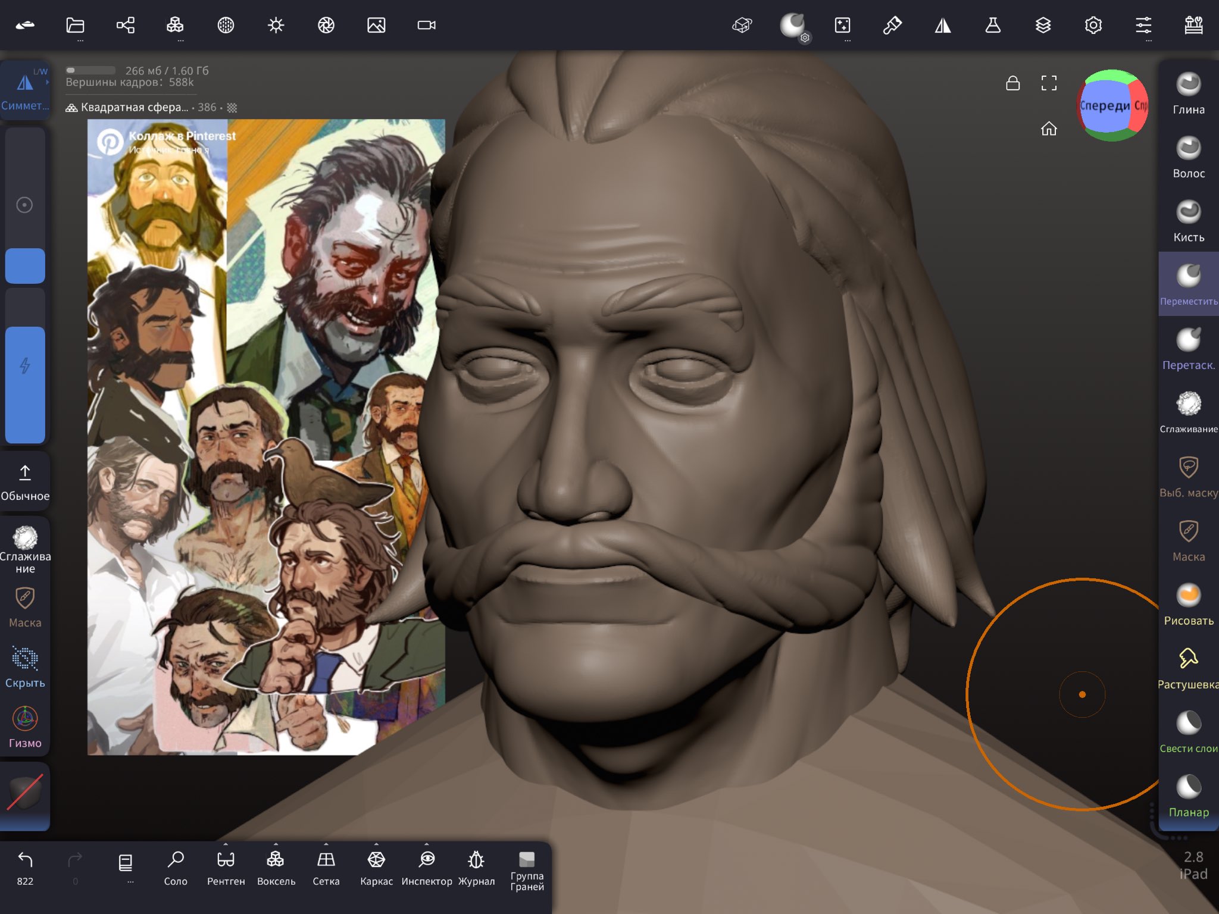Select the Рисовать paint tool
This screenshot has width=1219, height=914.
point(1188,603)
